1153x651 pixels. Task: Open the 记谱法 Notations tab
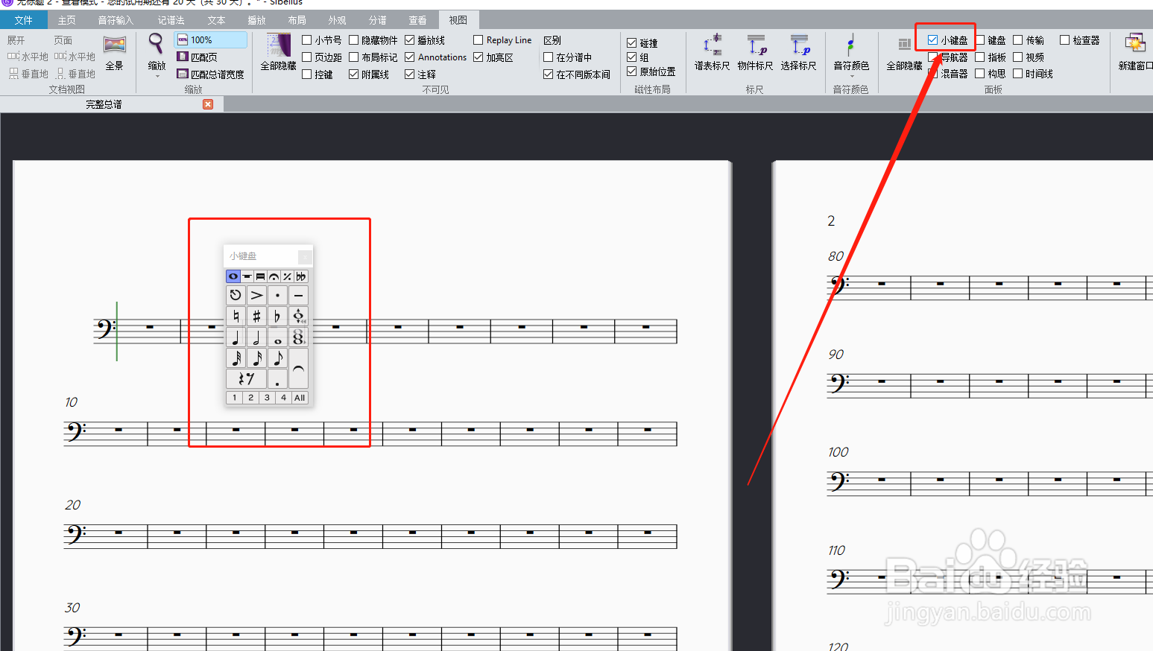(171, 20)
